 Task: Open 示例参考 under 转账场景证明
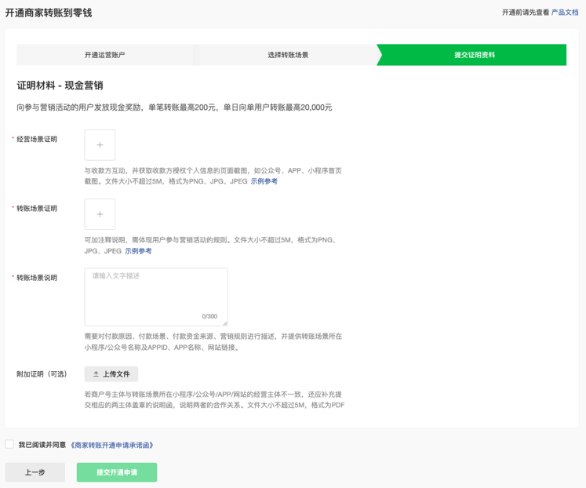[138, 251]
